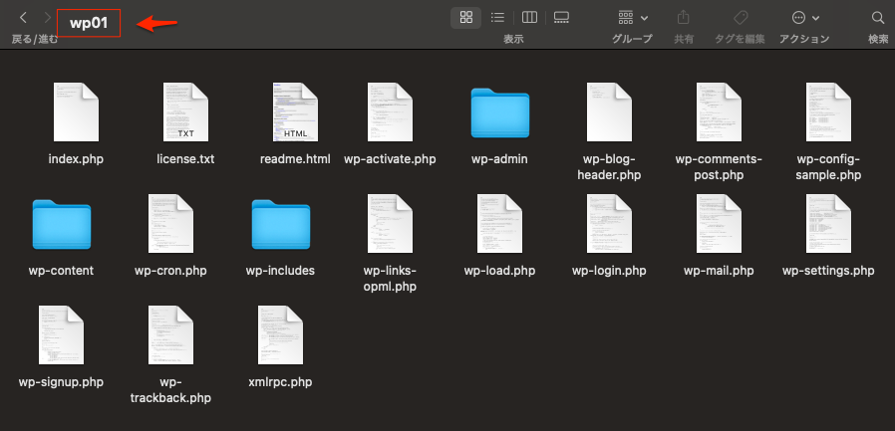The width and height of the screenshot is (895, 431).
Task: Switch to icon grid view
Action: (x=465, y=18)
